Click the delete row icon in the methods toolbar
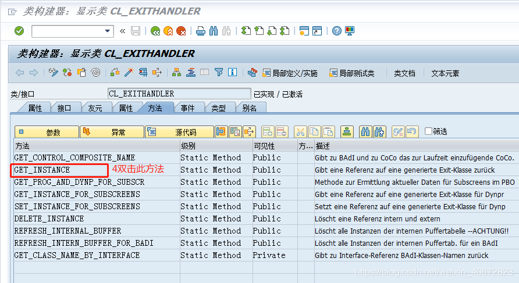The image size is (519, 283). tap(282, 132)
